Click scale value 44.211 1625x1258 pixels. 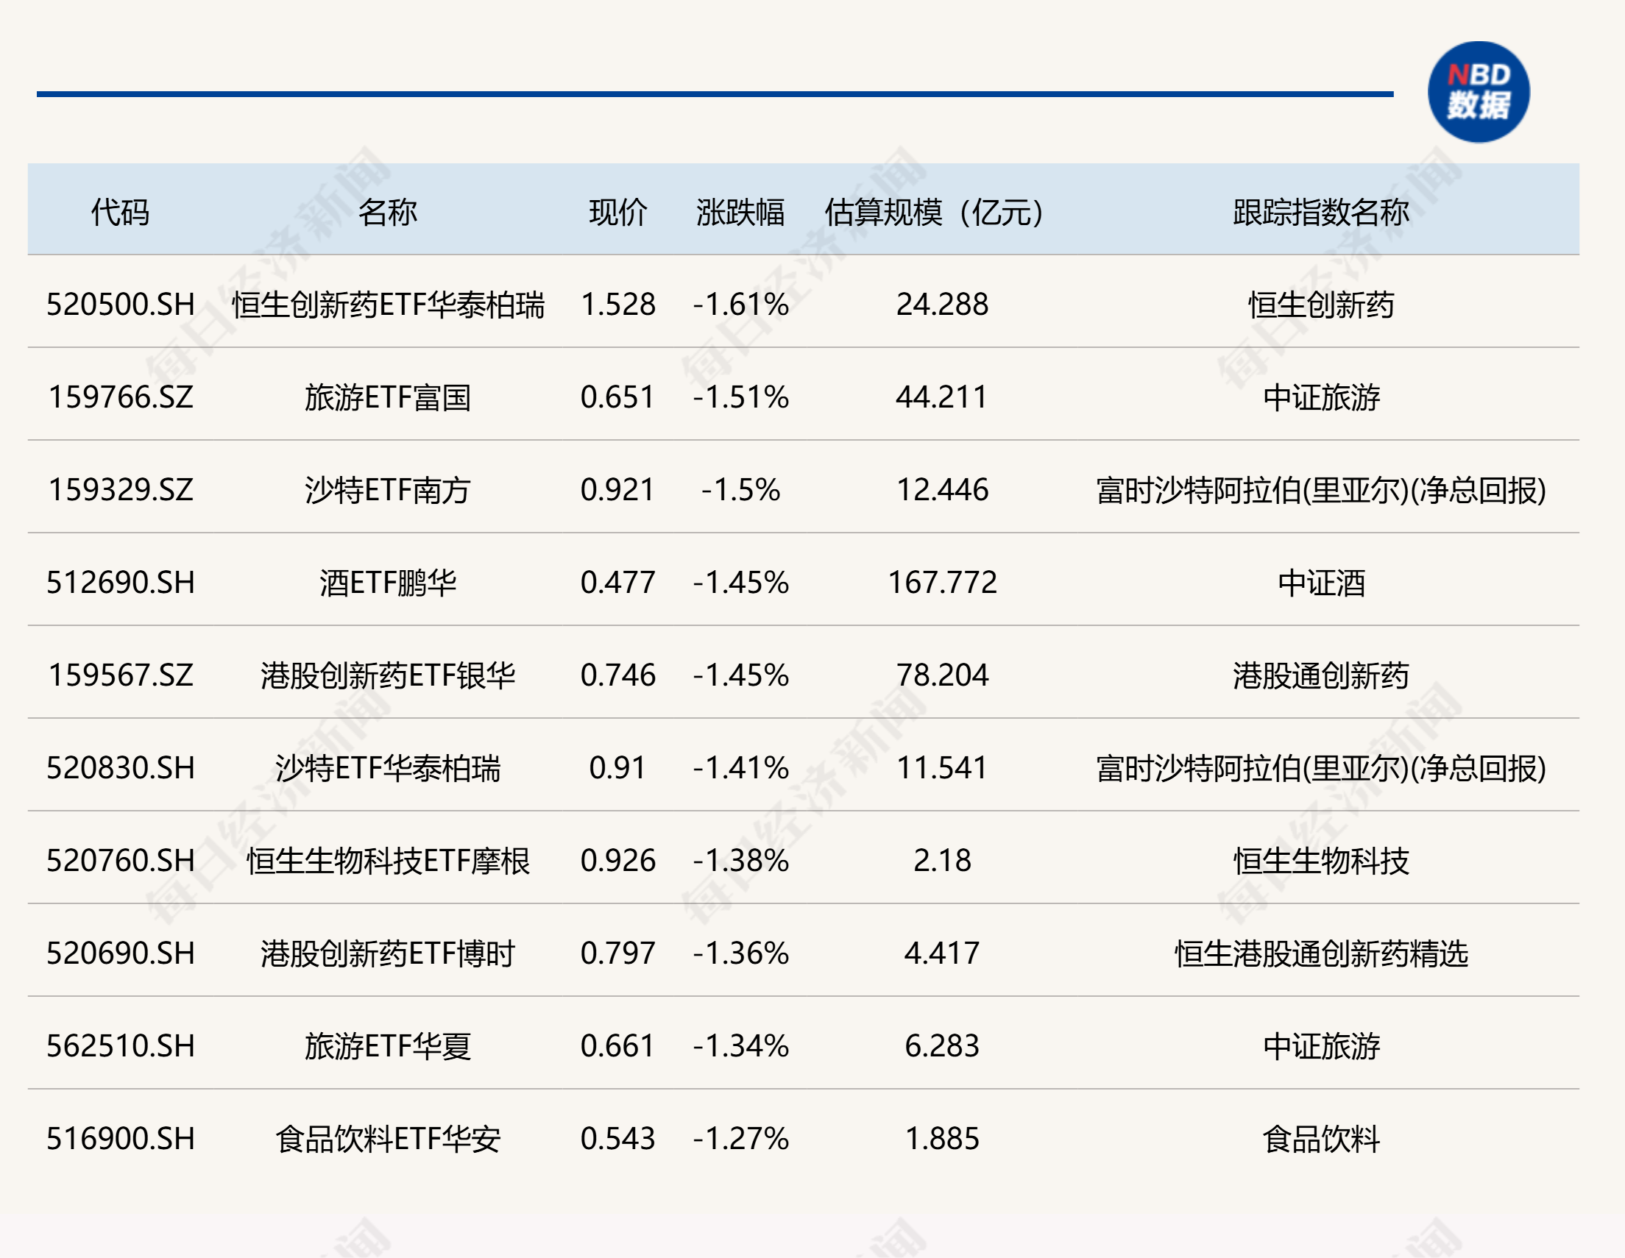tap(942, 397)
